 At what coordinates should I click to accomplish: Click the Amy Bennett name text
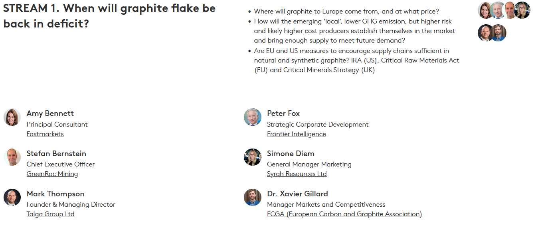(x=50, y=113)
